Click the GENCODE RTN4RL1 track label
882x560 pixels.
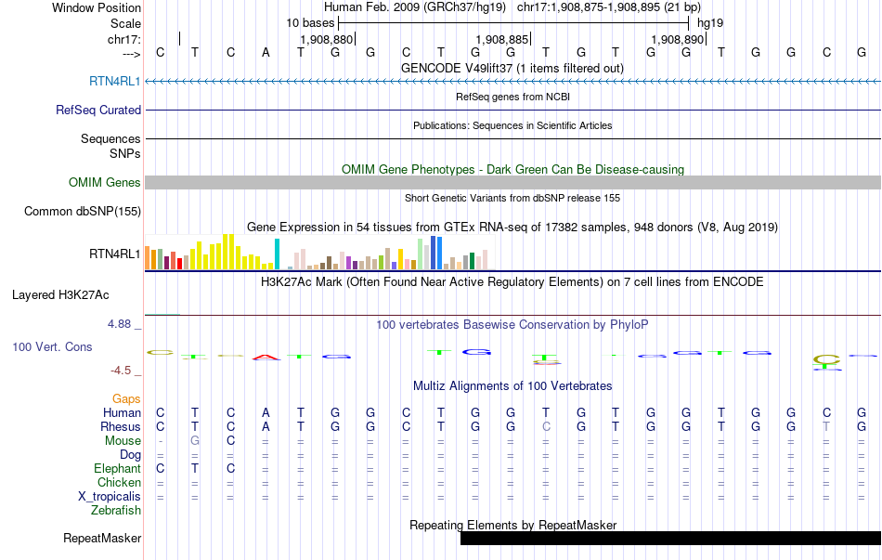114,82
